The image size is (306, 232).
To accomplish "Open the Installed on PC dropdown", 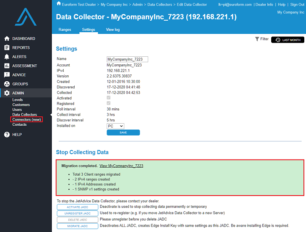I will [115, 126].
